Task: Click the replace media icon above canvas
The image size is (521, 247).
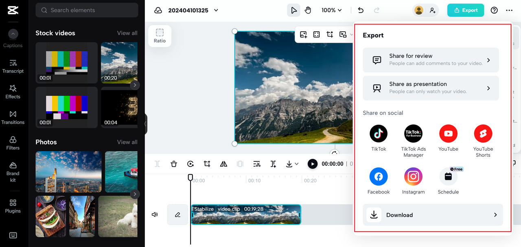Action: tap(303, 35)
